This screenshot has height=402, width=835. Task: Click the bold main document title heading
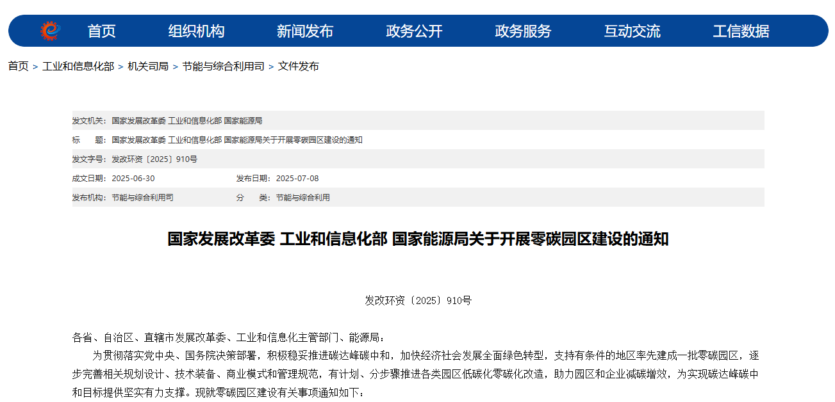(418, 239)
